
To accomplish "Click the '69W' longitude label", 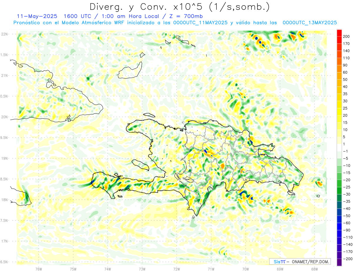I will click(x=280, y=269).
